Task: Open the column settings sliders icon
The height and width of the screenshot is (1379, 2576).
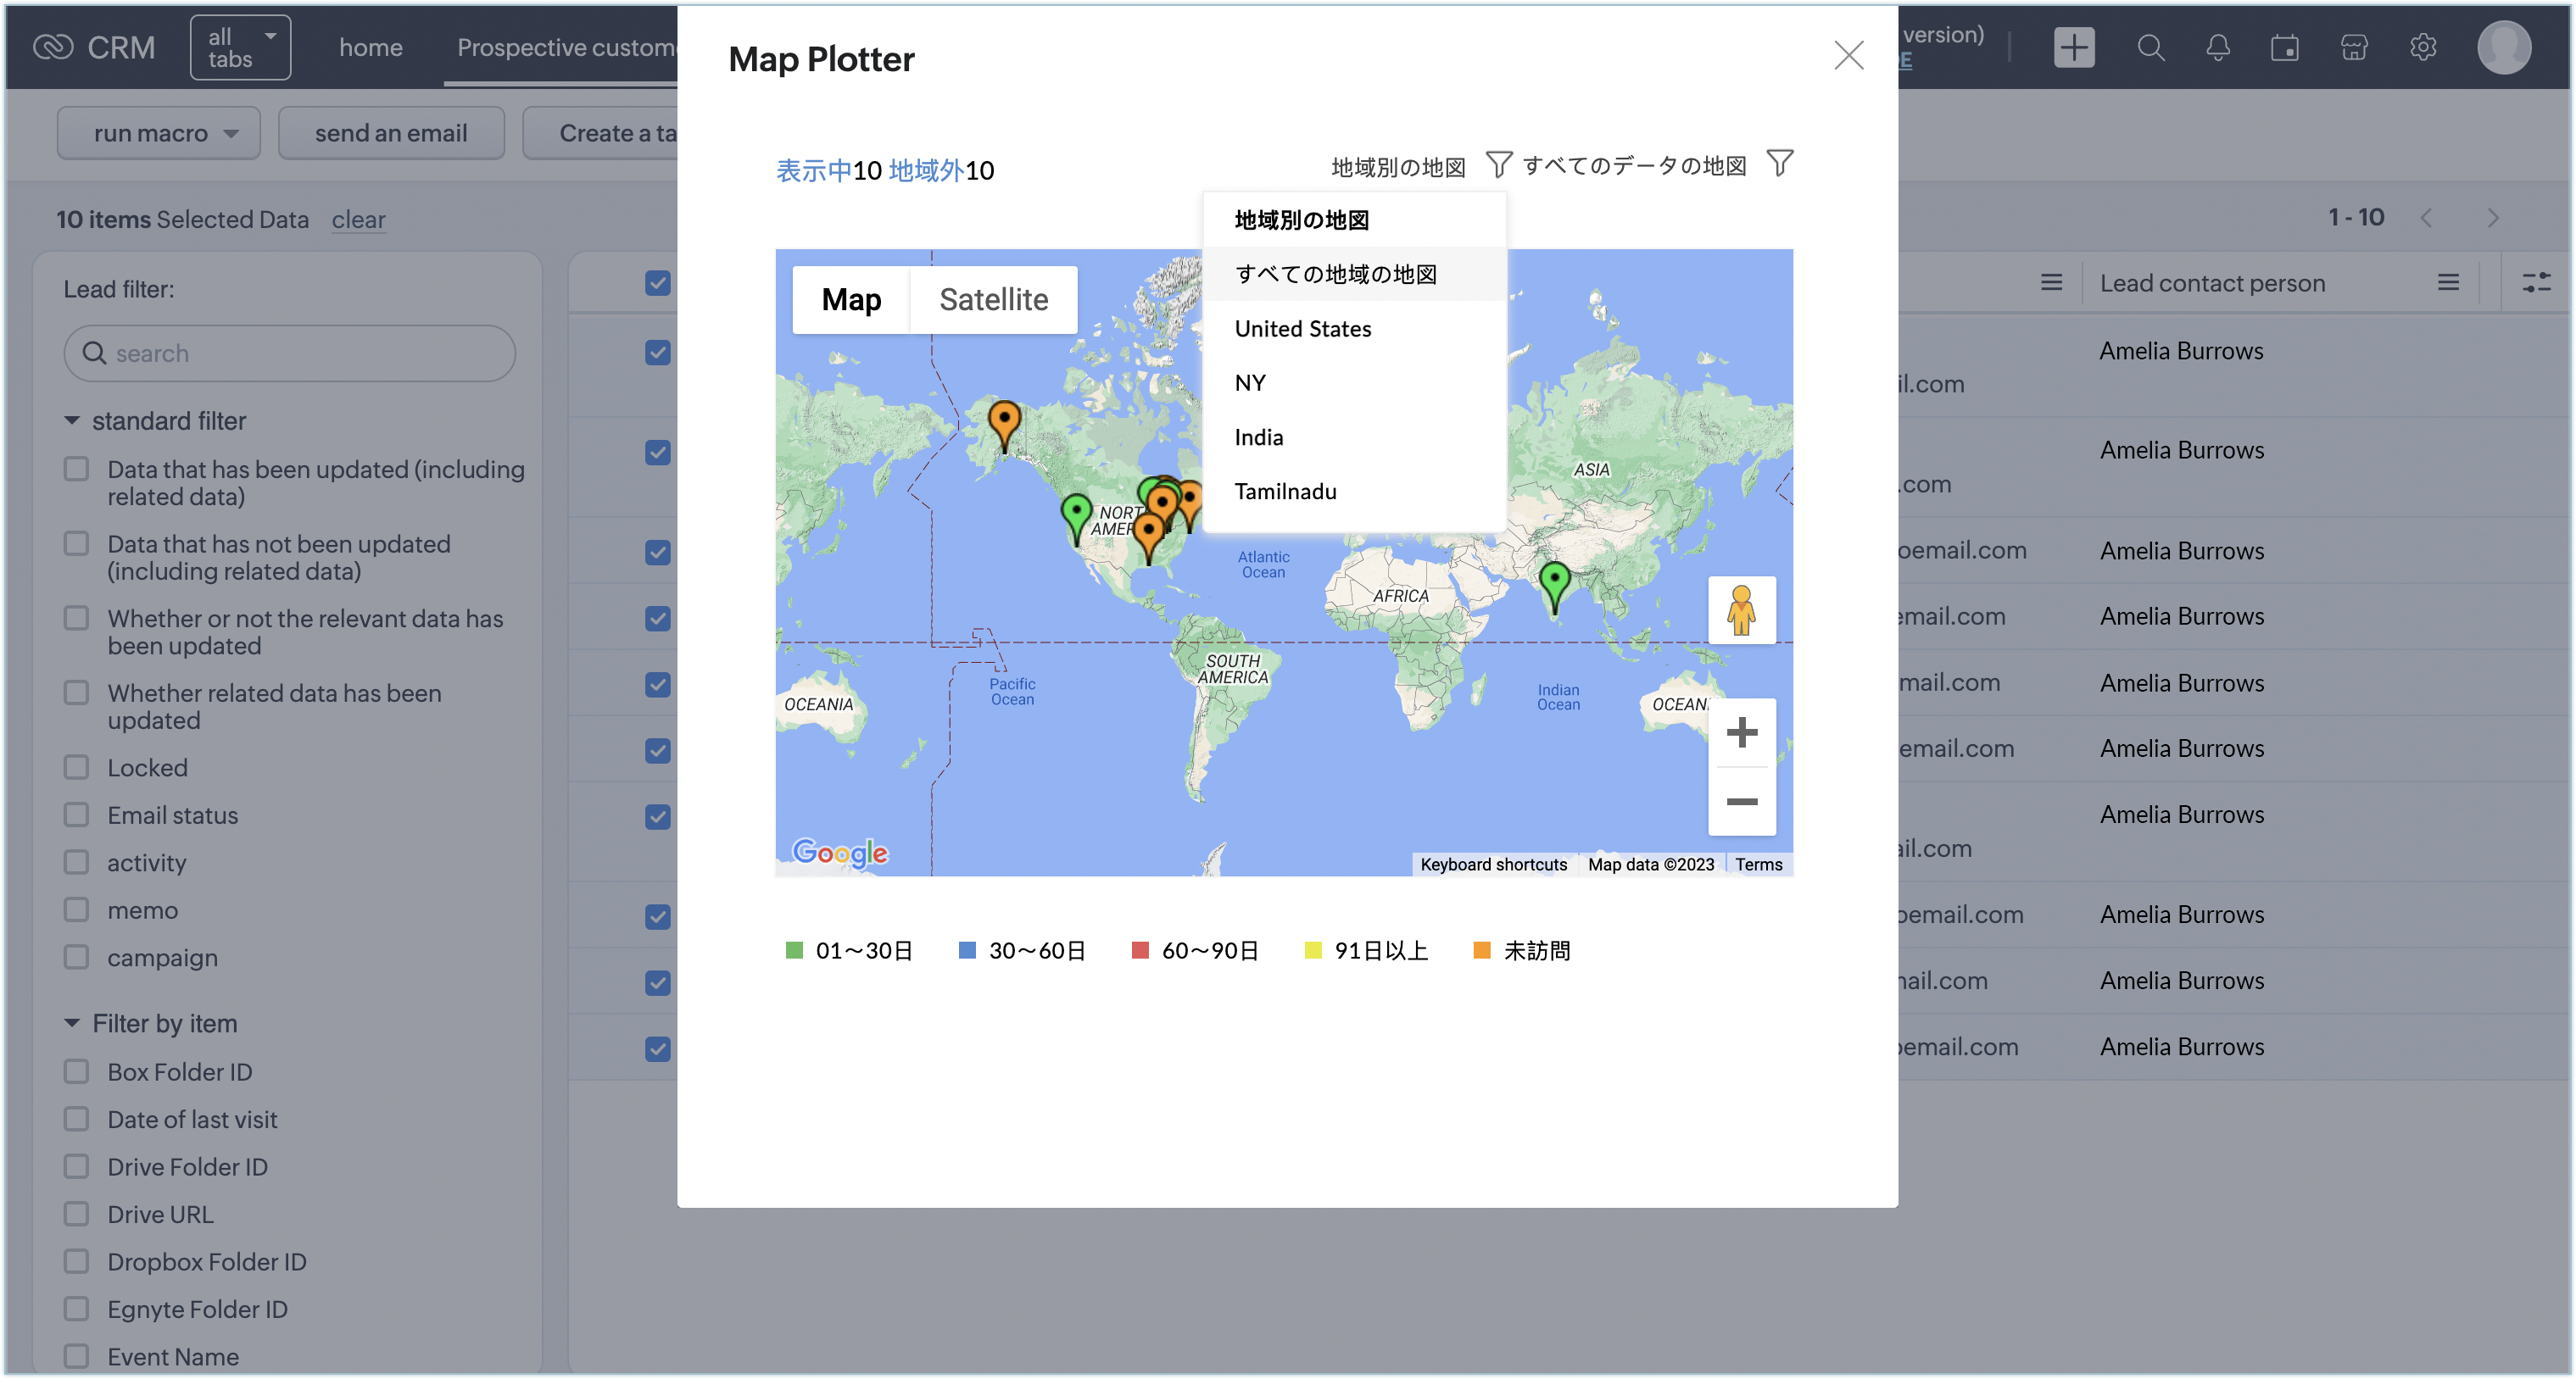Action: click(x=2535, y=283)
